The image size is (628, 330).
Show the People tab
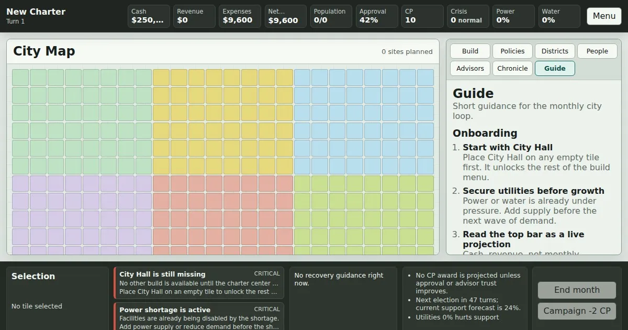597,51
